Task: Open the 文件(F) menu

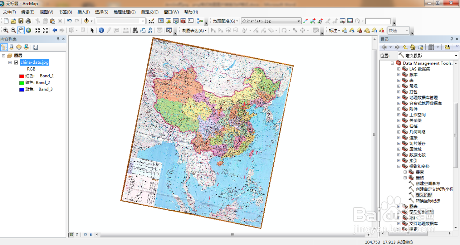Action: 9,12
